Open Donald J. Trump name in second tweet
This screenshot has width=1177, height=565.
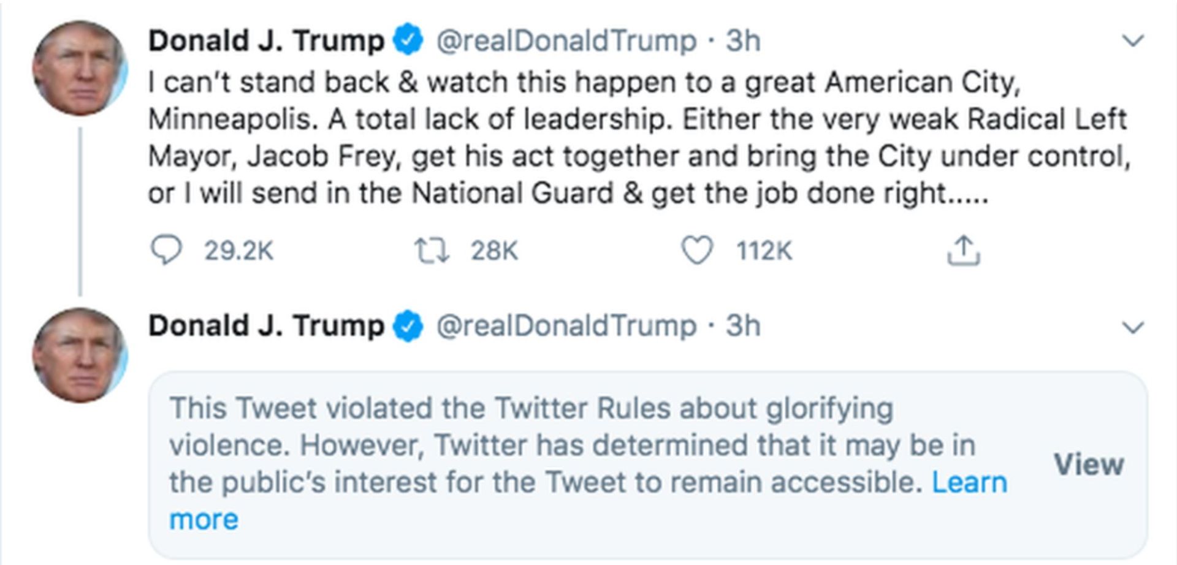[x=266, y=326]
